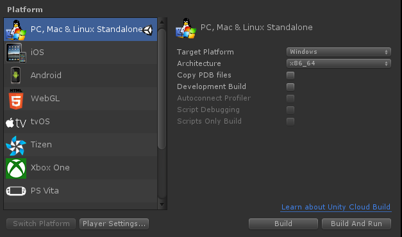Select the PS Vita console icon
The width and height of the screenshot is (402, 237).
click(16, 191)
